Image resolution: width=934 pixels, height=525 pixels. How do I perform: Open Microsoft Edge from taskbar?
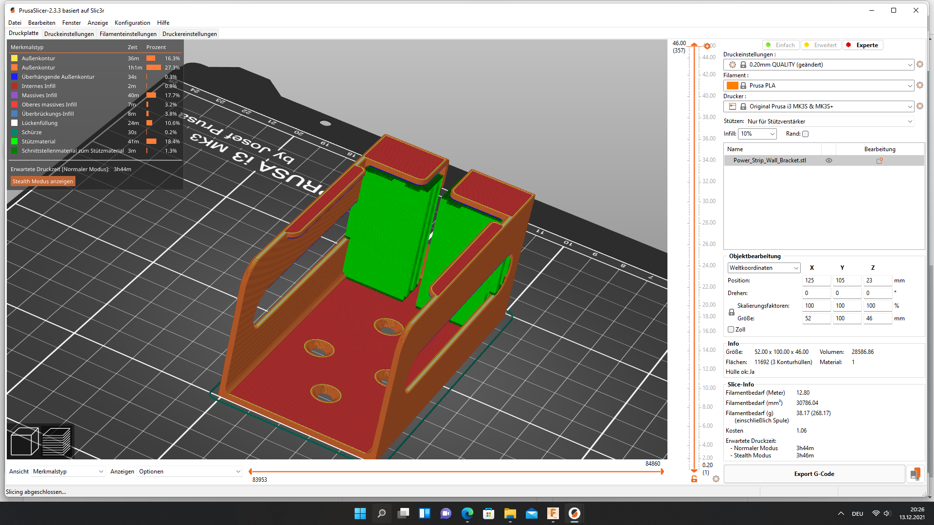[467, 513]
